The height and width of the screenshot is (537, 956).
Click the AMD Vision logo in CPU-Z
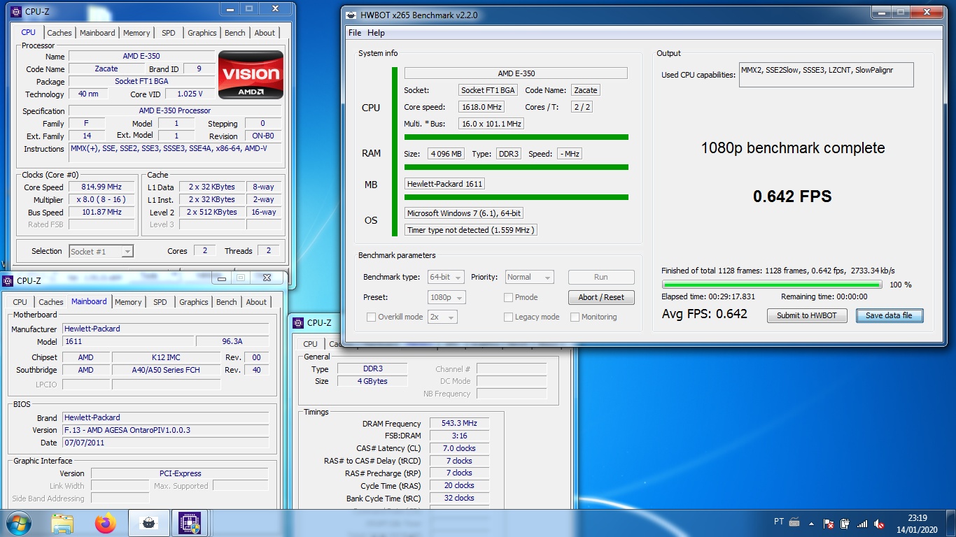[251, 75]
